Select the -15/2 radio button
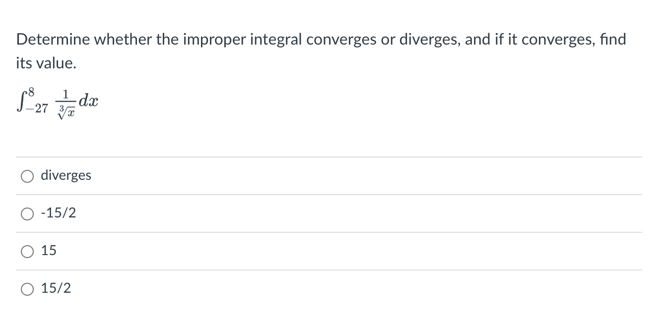 (27, 213)
